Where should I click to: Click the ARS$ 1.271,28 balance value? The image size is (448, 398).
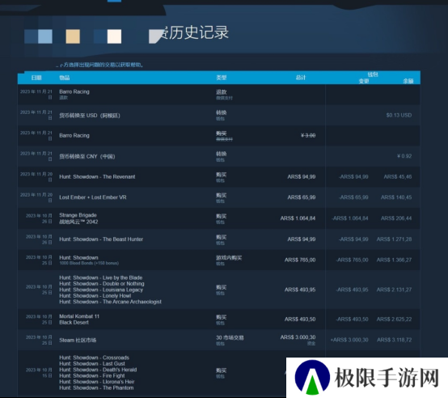(x=394, y=239)
